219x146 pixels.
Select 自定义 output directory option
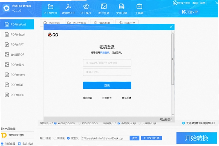click(68, 138)
